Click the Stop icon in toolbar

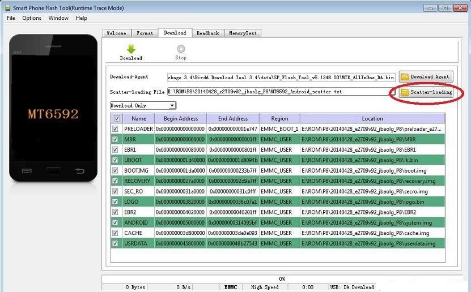coord(181,49)
